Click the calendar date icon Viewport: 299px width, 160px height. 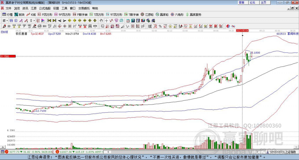click(x=128, y=21)
